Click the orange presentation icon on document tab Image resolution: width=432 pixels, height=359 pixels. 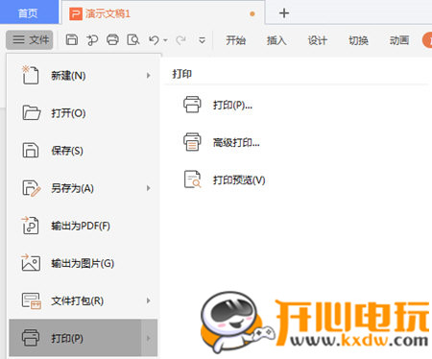click(x=76, y=13)
